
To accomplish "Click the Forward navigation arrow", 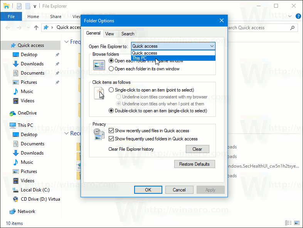I will coord(19,28).
